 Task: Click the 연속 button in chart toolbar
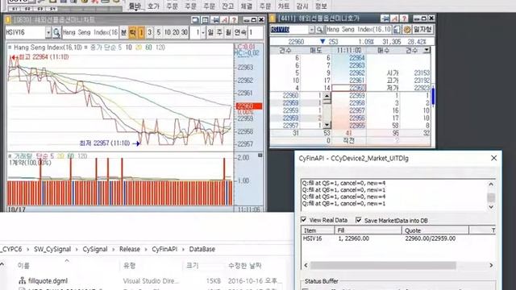pyautogui.click(x=240, y=32)
